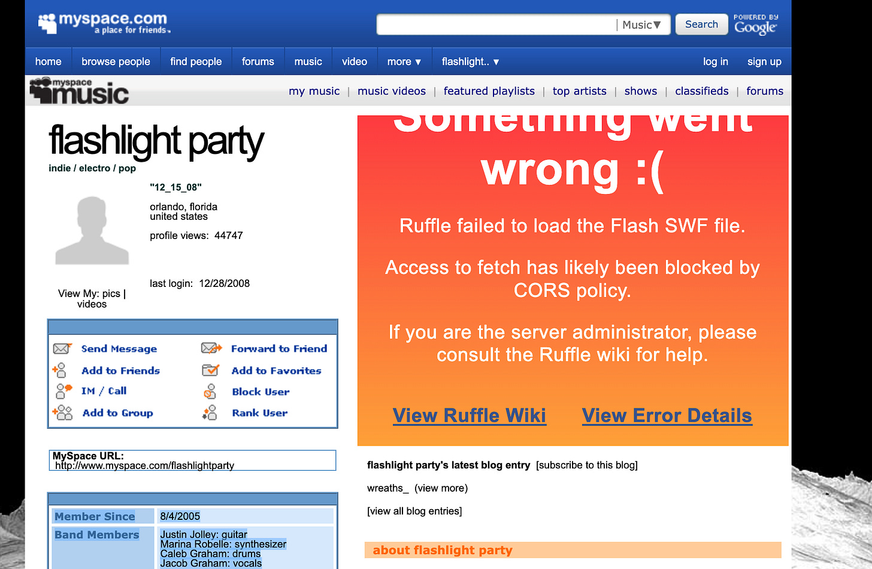Viewport: 872px width, 569px height.
Task: Click the Add to Group link
Action: click(x=118, y=413)
